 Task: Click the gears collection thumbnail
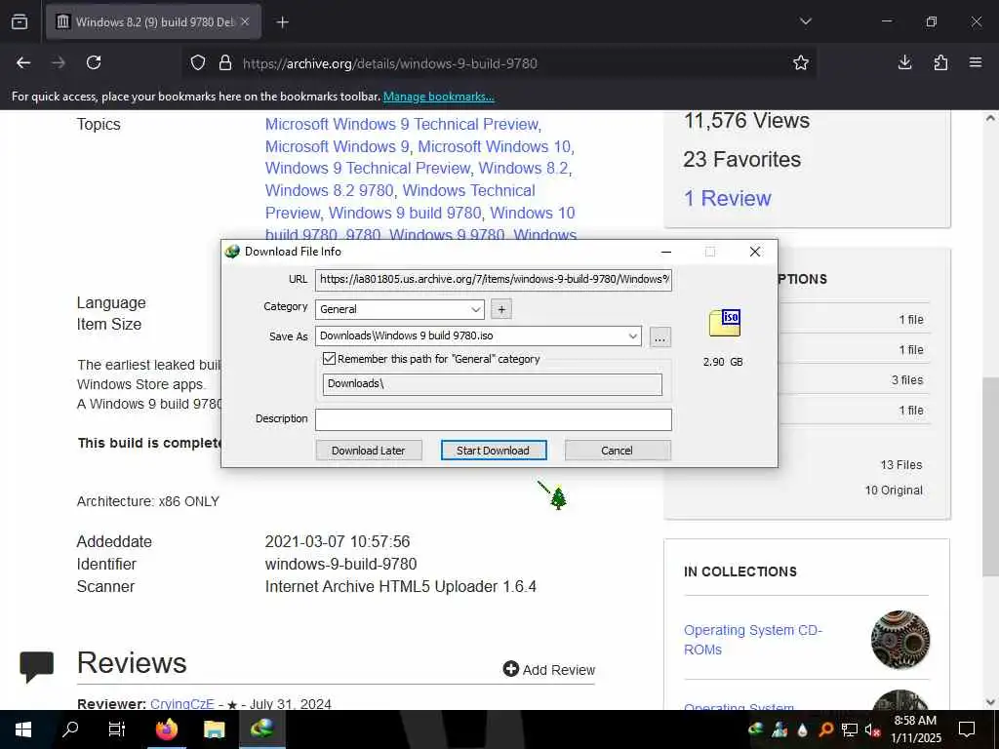pyautogui.click(x=899, y=640)
